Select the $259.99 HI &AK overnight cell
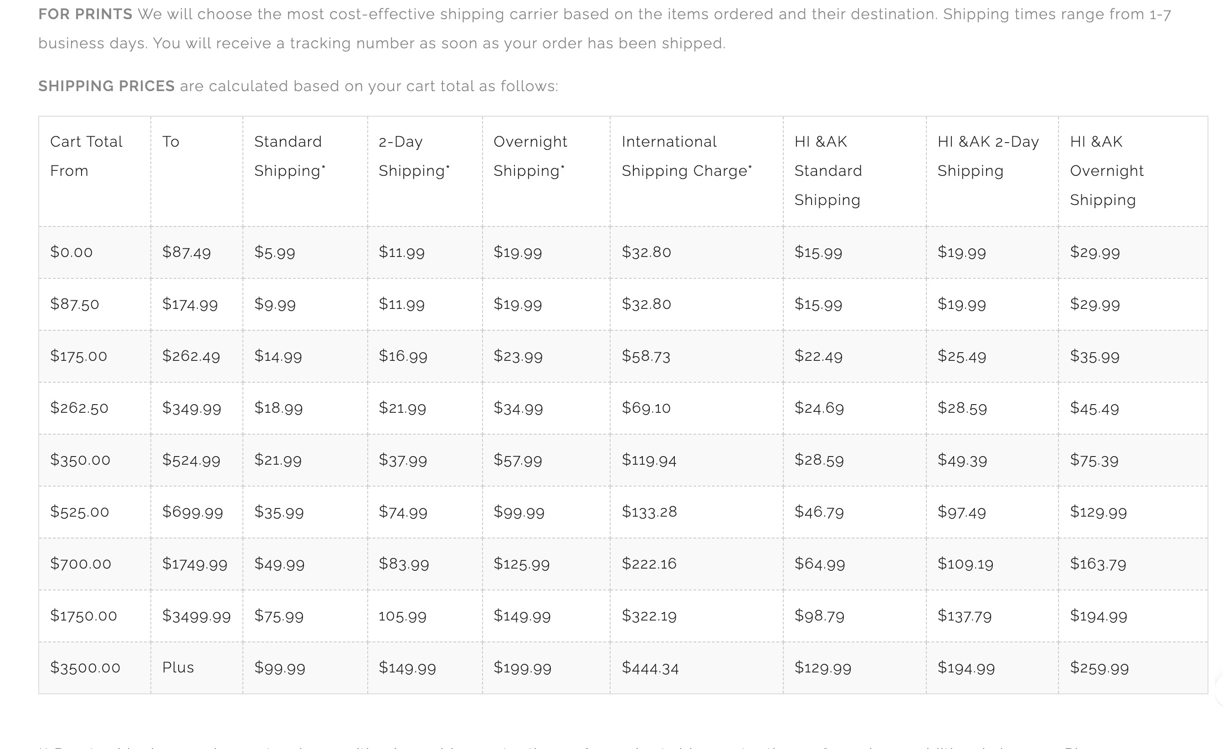This screenshot has height=749, width=1223. coord(1133,667)
